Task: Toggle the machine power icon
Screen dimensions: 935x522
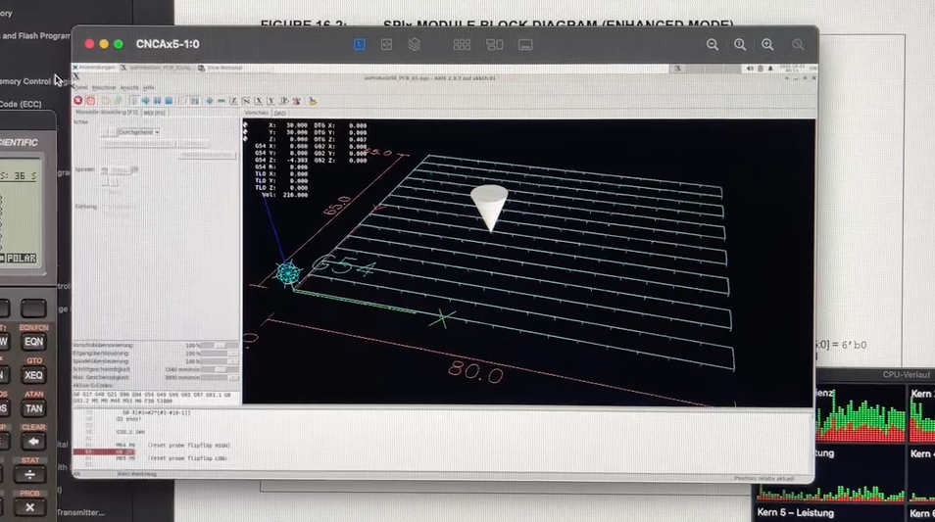Action: coord(90,100)
